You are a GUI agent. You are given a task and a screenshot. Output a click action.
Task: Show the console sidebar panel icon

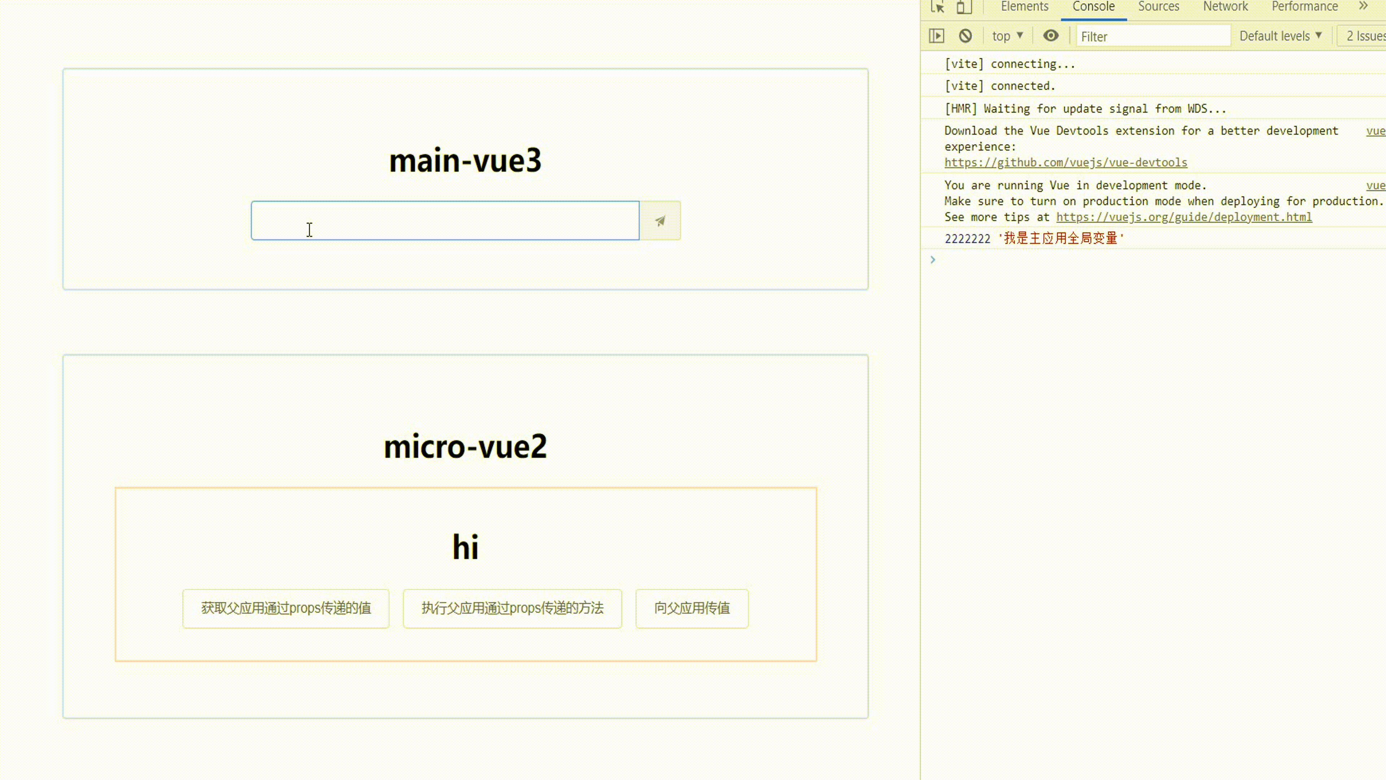tap(936, 36)
